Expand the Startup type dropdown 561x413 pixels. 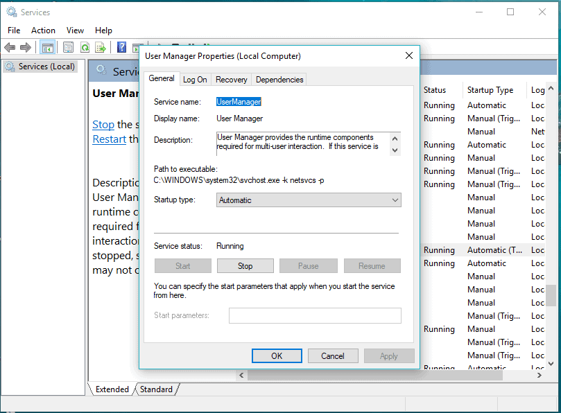(x=309, y=200)
